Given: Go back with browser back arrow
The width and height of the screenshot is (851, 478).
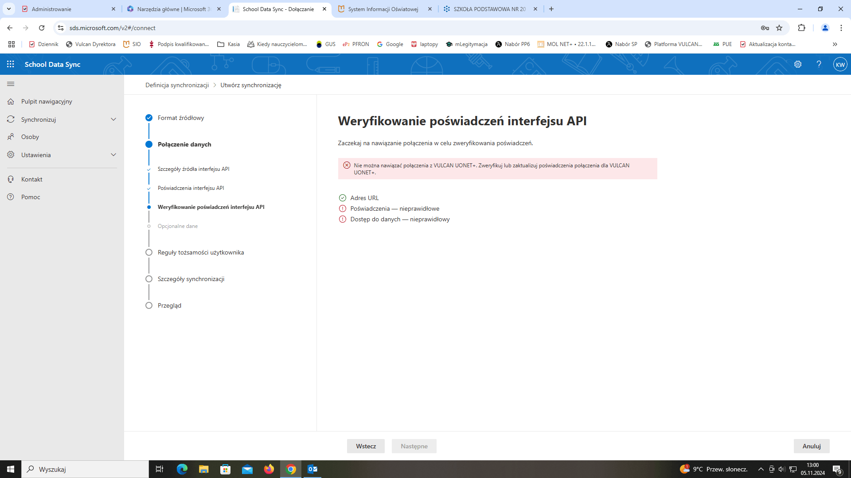Looking at the screenshot, I should point(10,28).
